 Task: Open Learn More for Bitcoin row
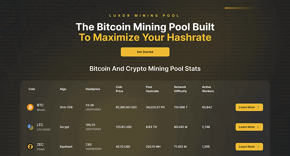(x=249, y=107)
